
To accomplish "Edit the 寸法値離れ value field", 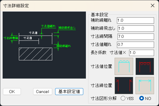I will [x=135, y=45].
